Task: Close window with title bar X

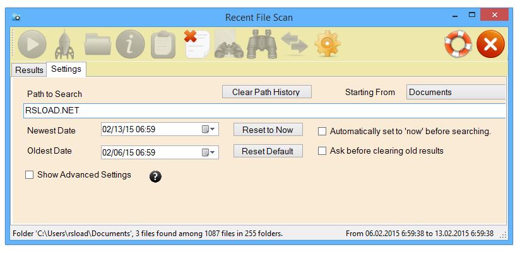Action: [494, 14]
